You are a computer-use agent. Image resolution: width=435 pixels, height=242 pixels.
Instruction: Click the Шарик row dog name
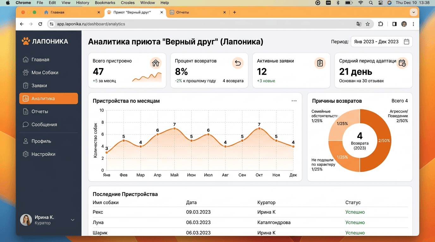click(100, 233)
